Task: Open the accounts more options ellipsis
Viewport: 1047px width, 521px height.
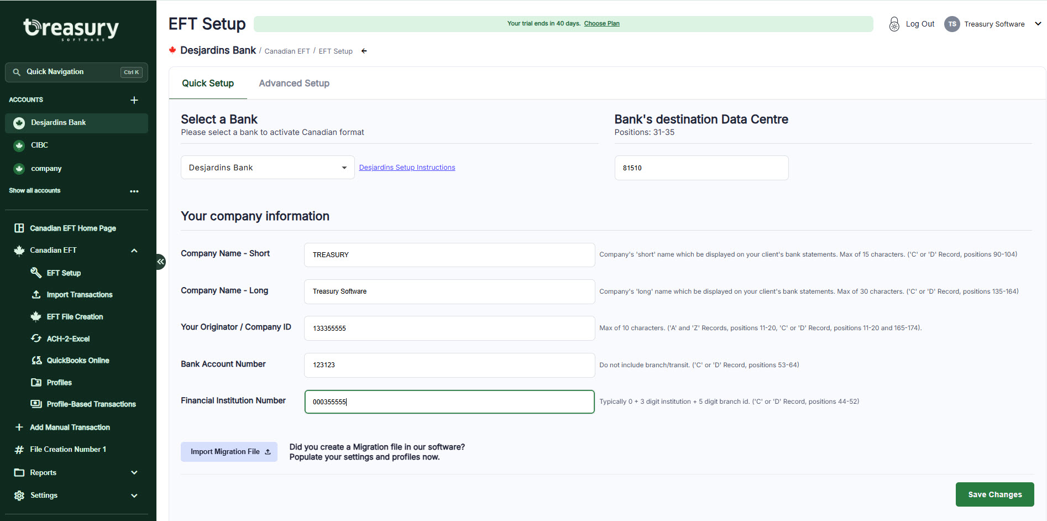Action: [134, 191]
